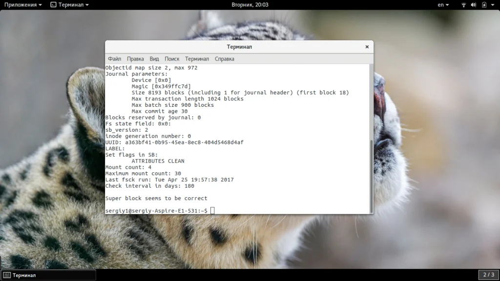
Task: Click the volume speaker icon
Action: (x=474, y=5)
